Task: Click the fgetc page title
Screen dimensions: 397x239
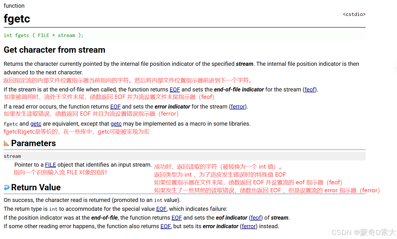Action: pyautogui.click(x=17, y=19)
